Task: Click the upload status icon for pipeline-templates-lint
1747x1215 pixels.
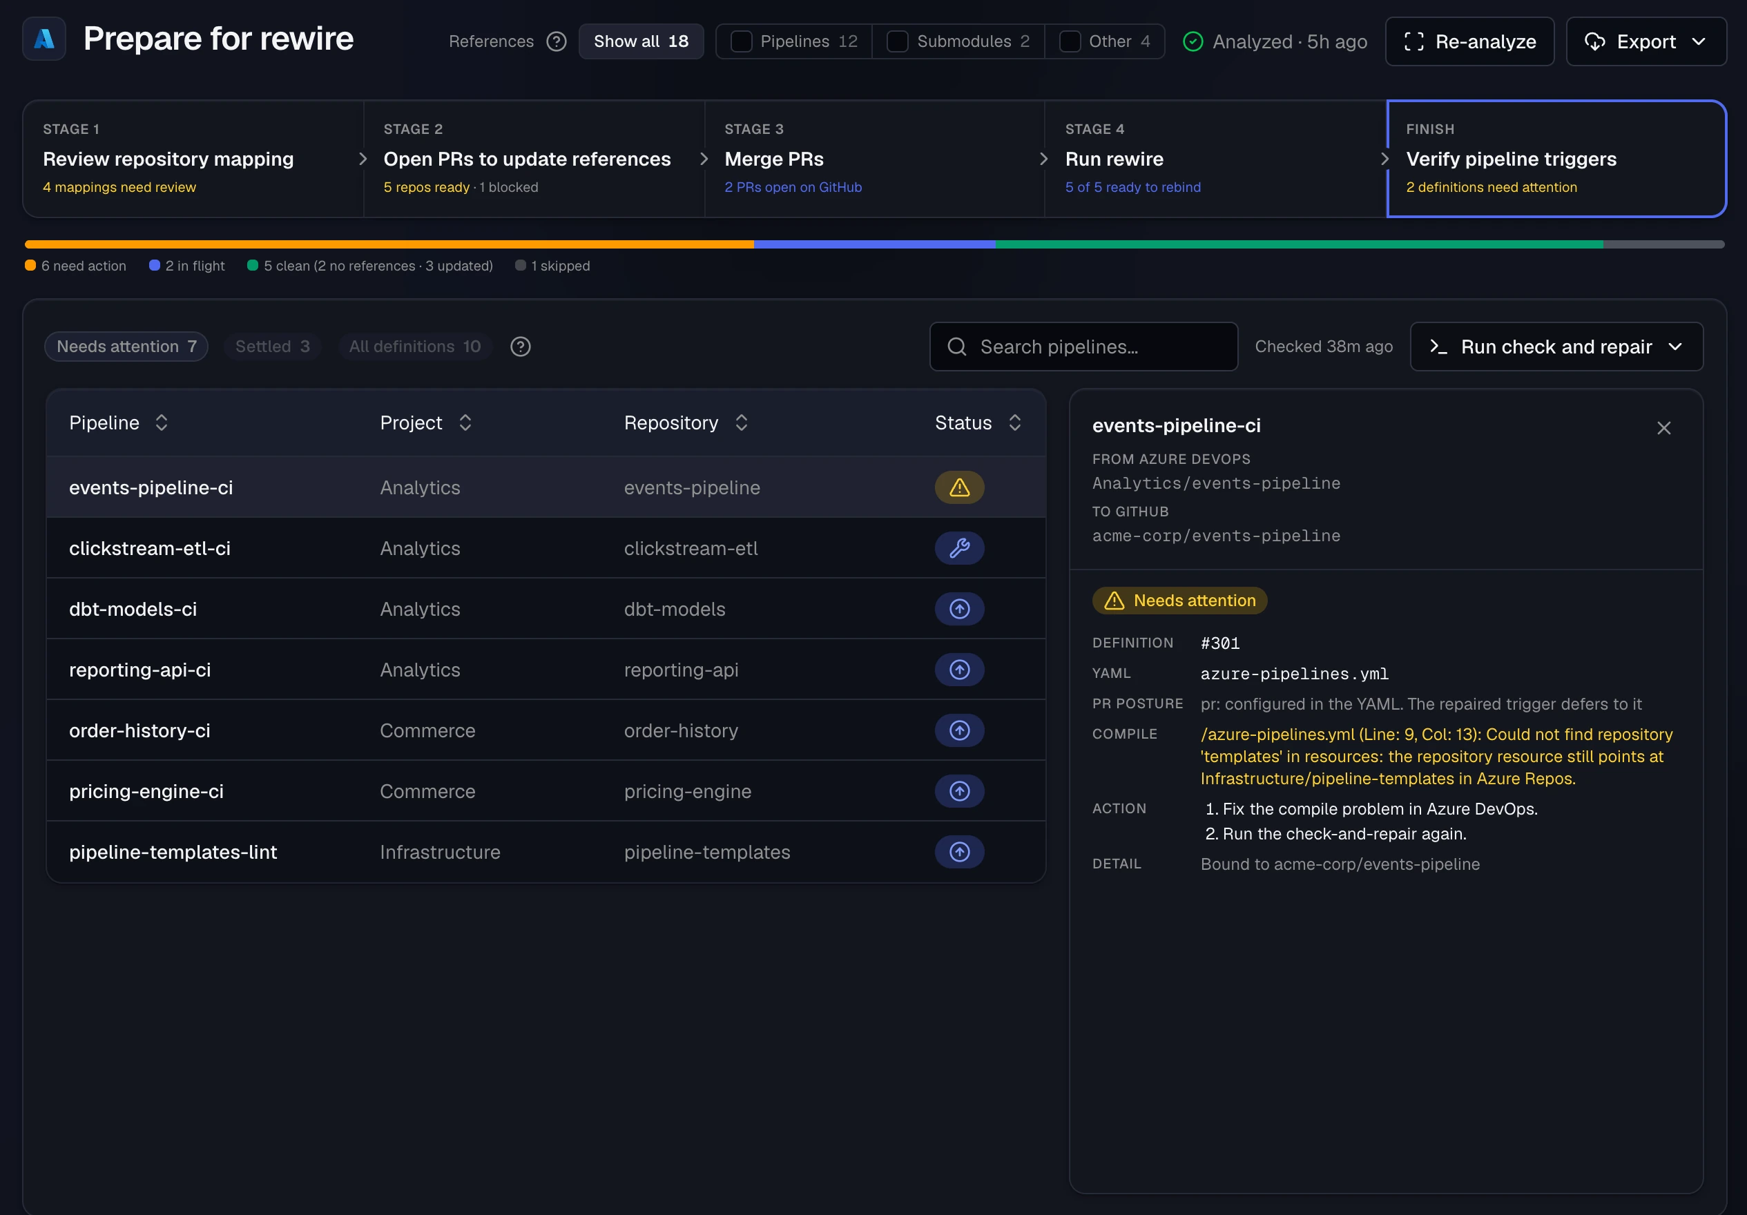Action: (x=958, y=852)
